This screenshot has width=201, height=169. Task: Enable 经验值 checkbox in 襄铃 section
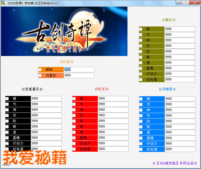[141, 79]
